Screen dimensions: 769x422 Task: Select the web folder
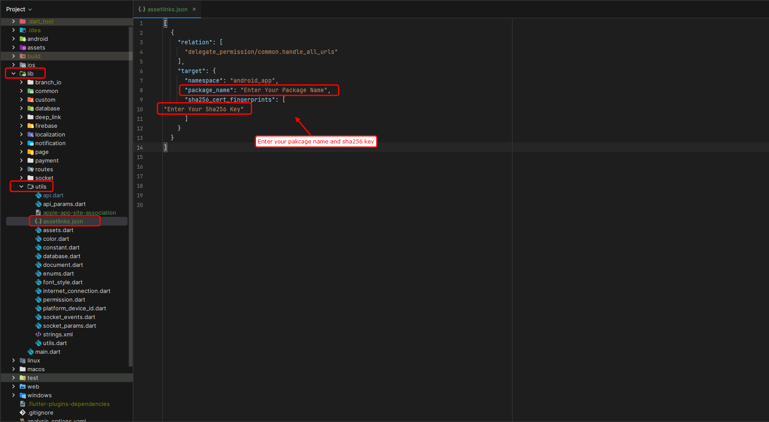[x=32, y=386]
